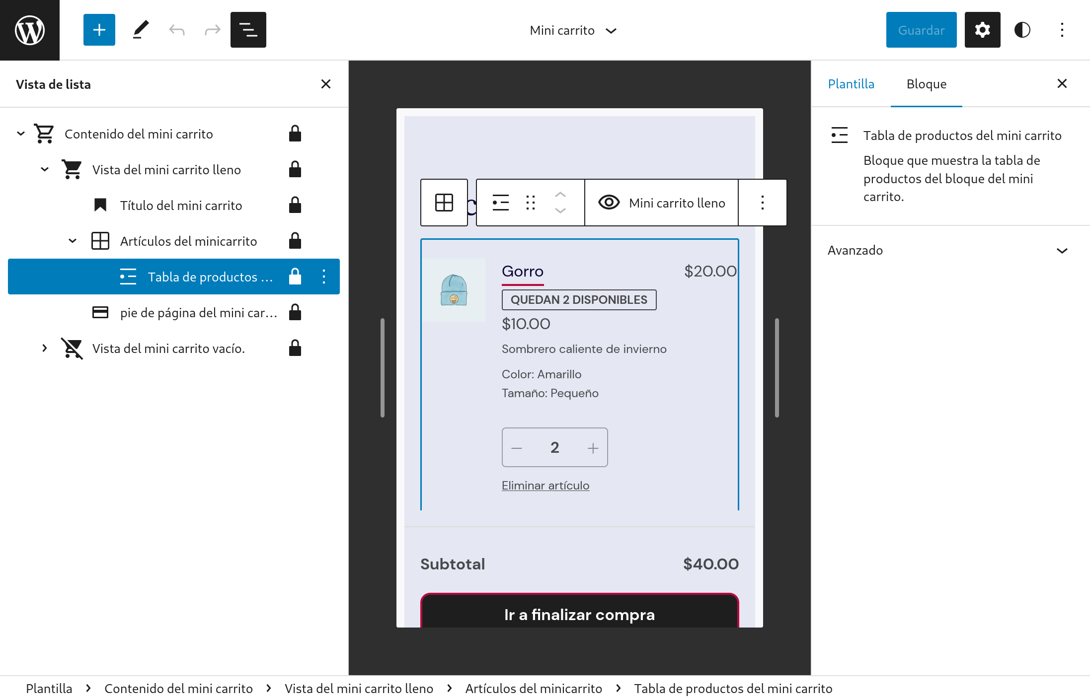
Task: Click the Guardar button
Action: [x=921, y=30]
